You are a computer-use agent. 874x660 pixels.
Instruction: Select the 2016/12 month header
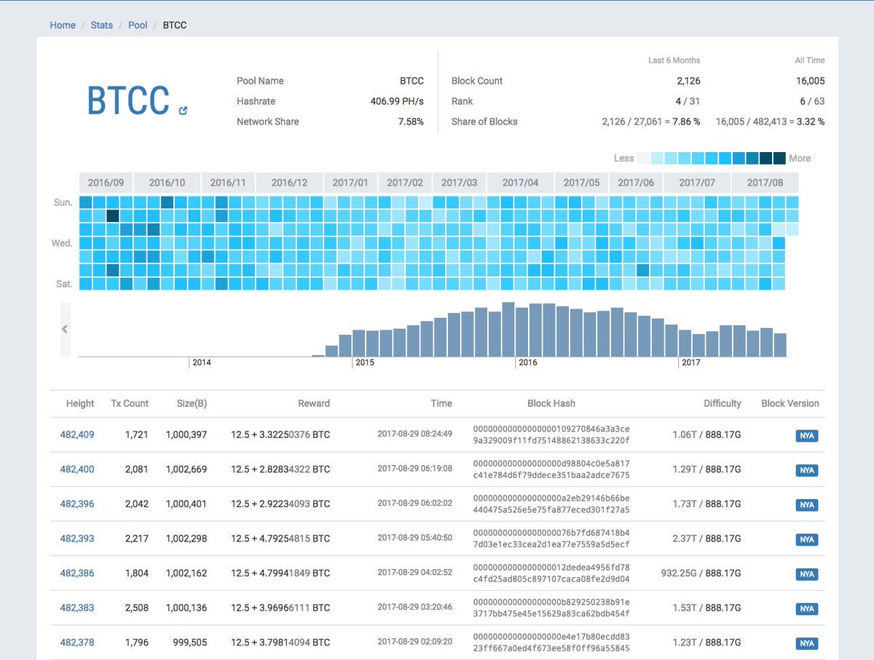[289, 183]
